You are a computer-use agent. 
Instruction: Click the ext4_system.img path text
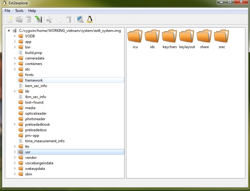click(70, 31)
